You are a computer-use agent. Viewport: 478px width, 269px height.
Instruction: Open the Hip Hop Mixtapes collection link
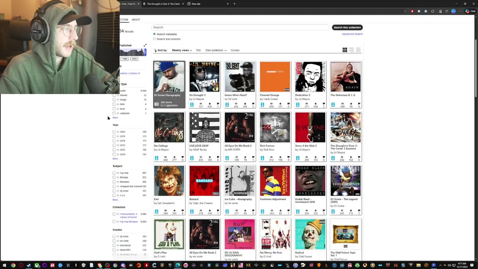pos(129,222)
